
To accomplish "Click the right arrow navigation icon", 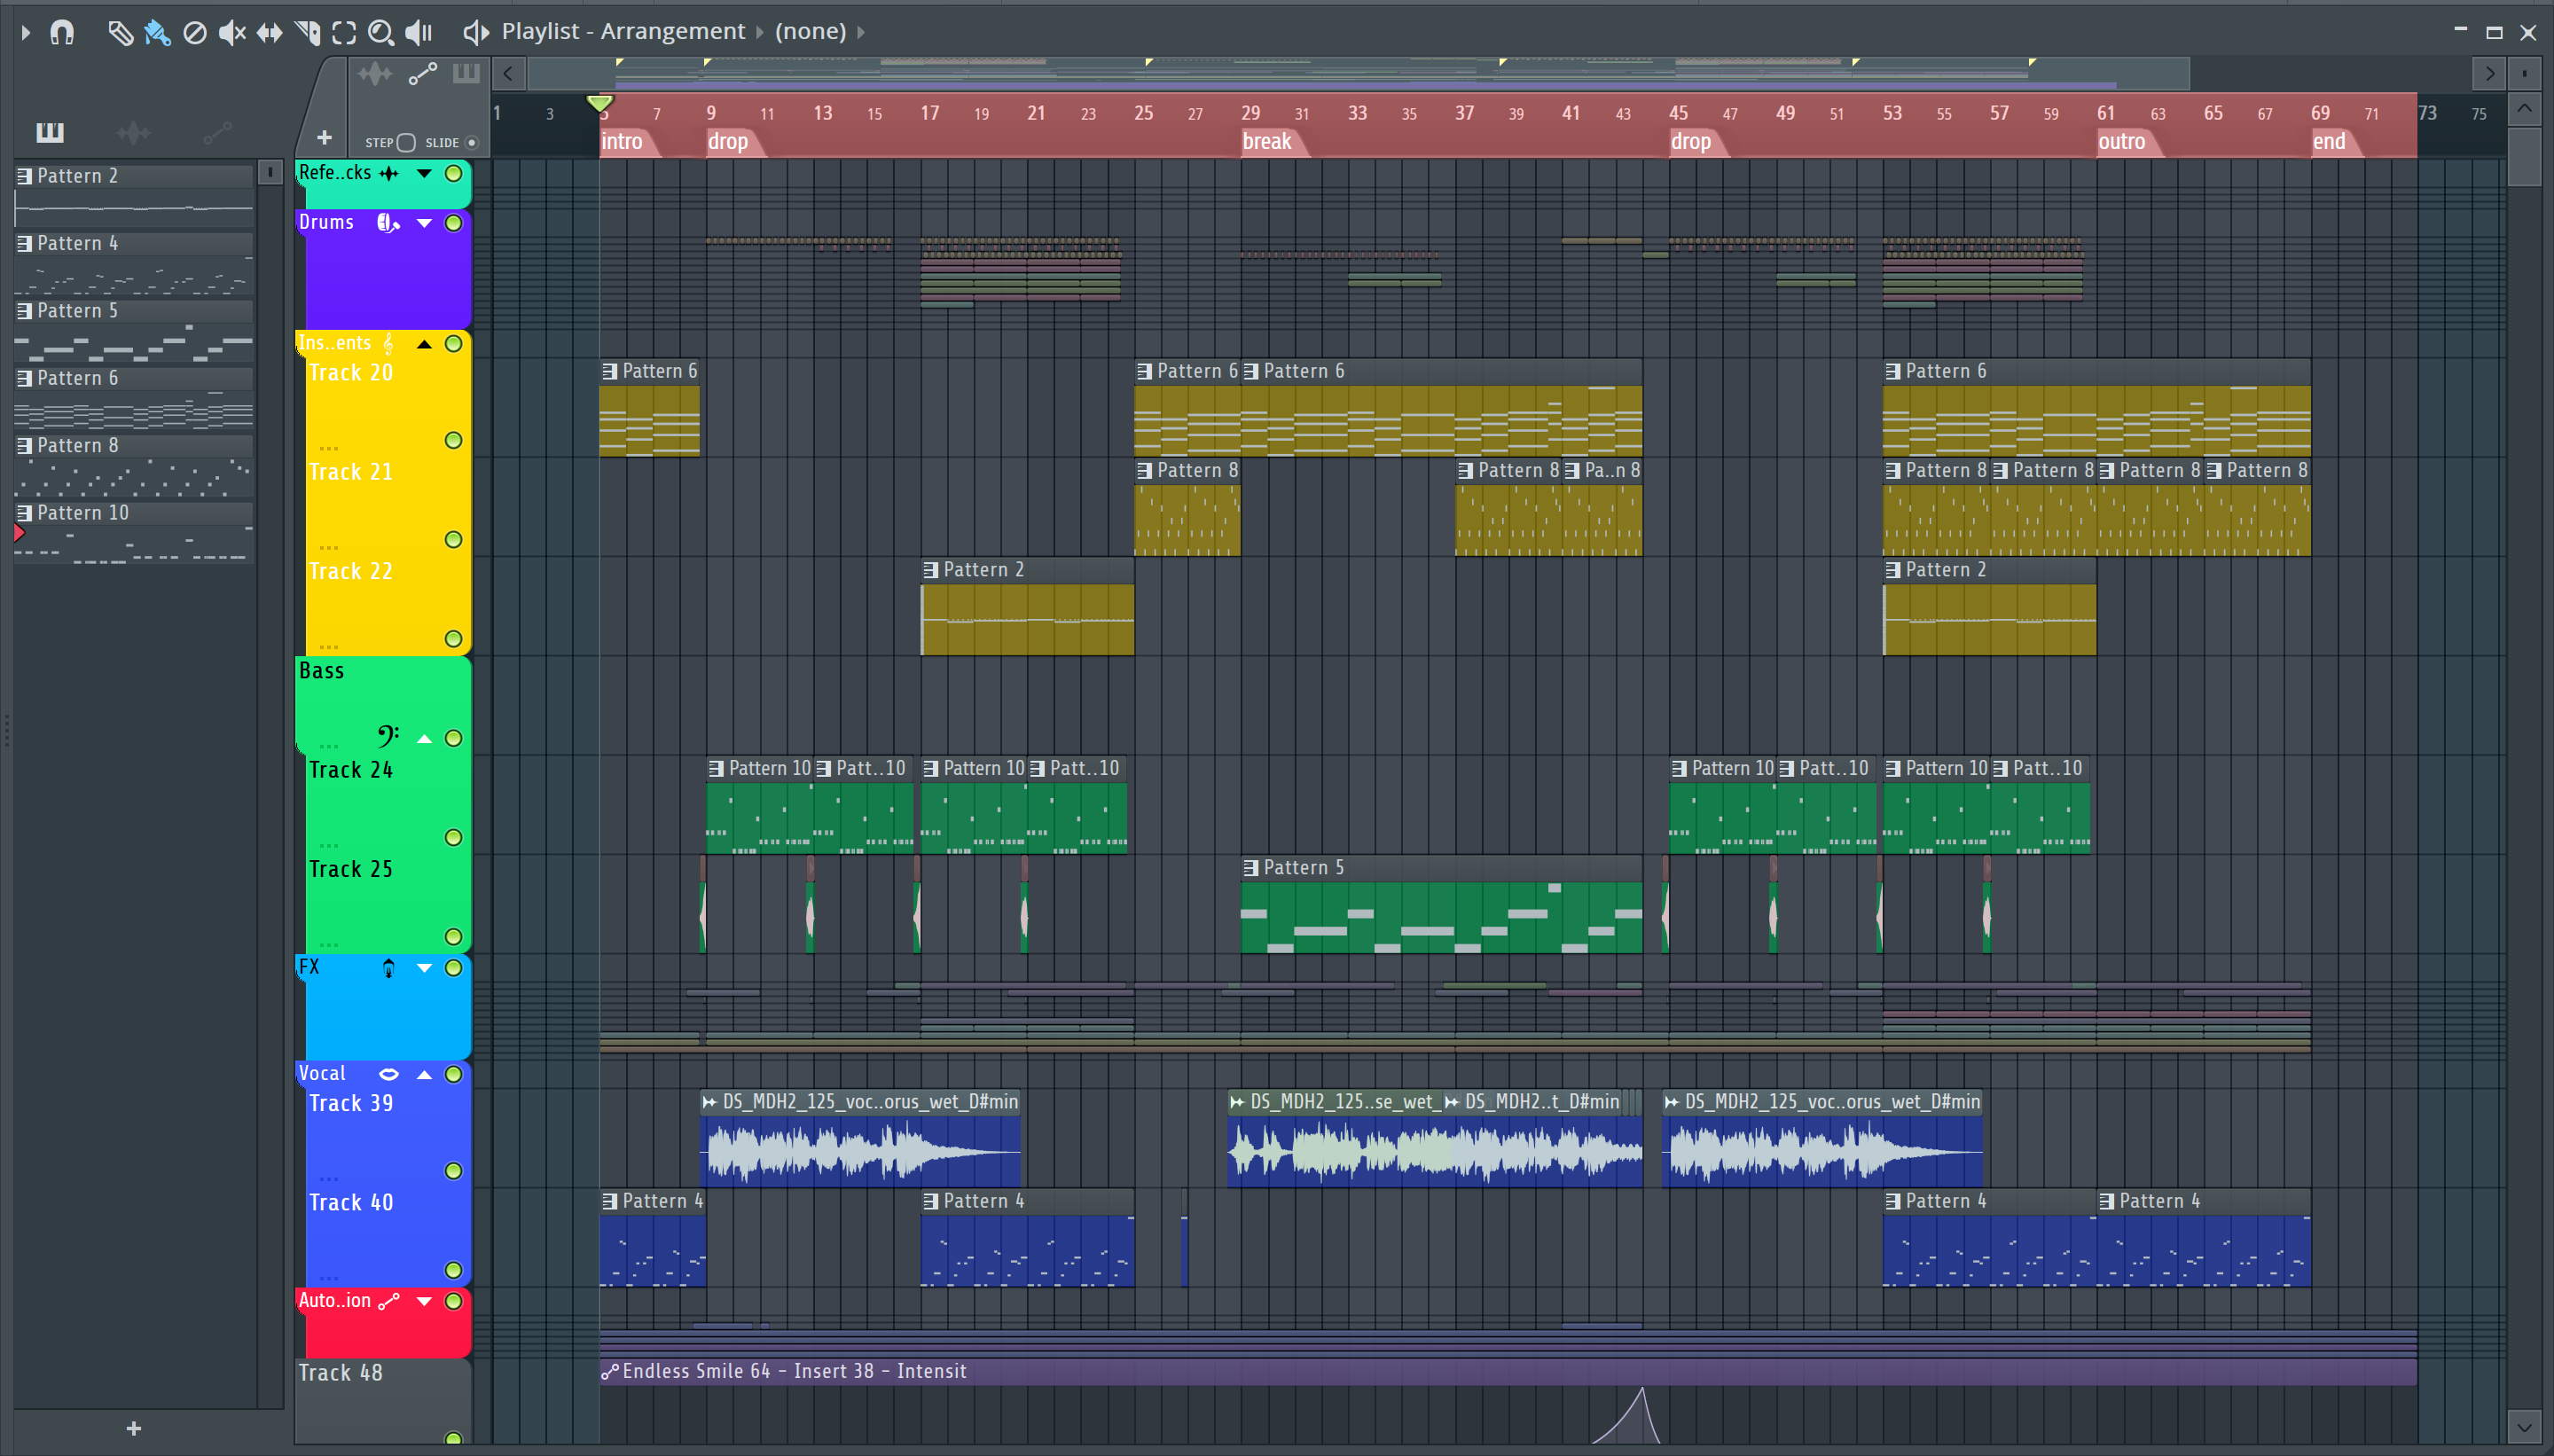I will pos(2489,74).
